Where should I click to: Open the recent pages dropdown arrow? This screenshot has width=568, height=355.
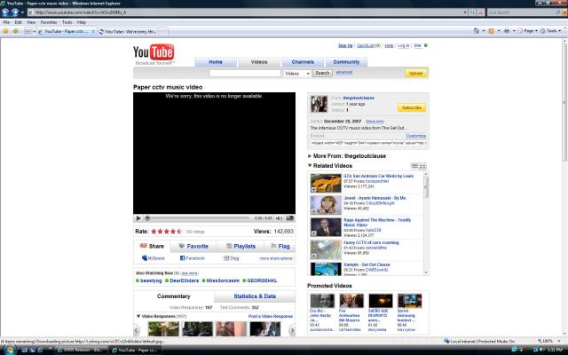(x=22, y=12)
